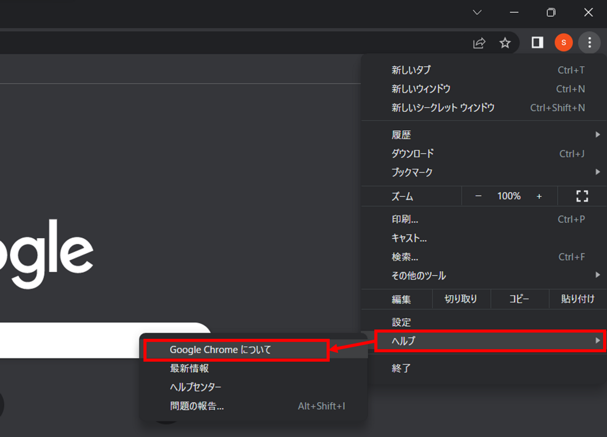The image size is (607, 437).
Task: Bookmark this page with the star icon
Action: coord(505,43)
